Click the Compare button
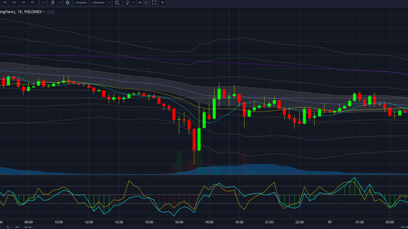 click(x=81, y=3)
